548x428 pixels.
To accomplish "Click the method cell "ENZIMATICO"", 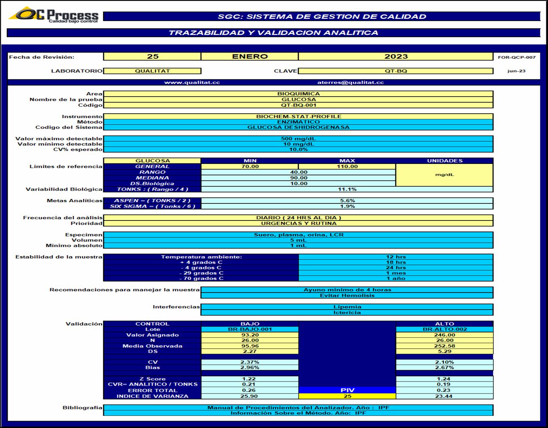I will (298, 122).
